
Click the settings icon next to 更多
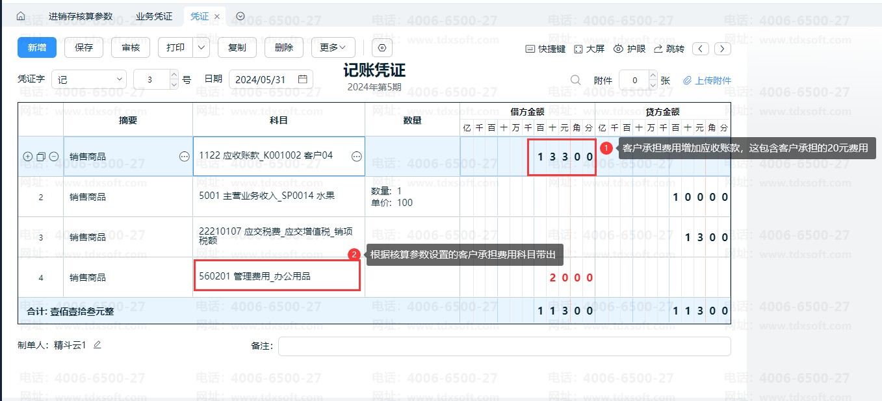point(382,47)
